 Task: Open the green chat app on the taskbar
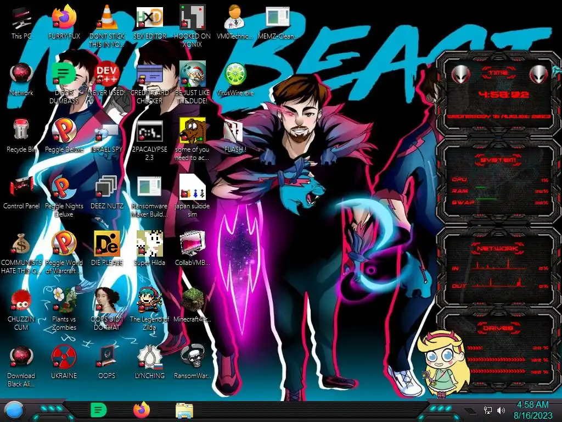(98, 410)
